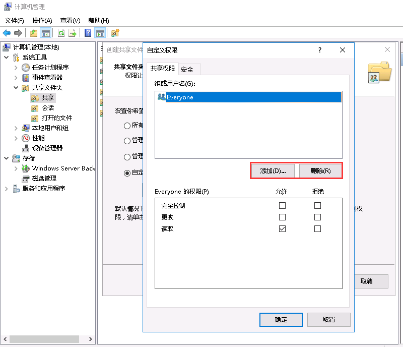Image resolution: width=403 pixels, height=347 pixels.
Task: Click the 确定 button in dialog
Action: tap(281, 320)
